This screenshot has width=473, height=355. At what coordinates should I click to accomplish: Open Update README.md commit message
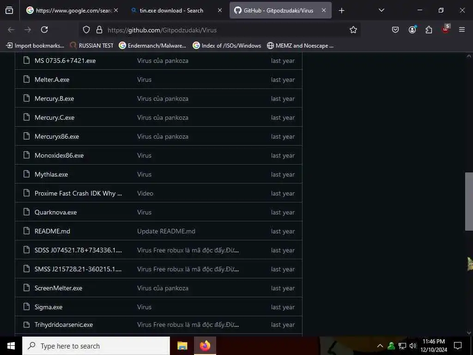pos(166,231)
